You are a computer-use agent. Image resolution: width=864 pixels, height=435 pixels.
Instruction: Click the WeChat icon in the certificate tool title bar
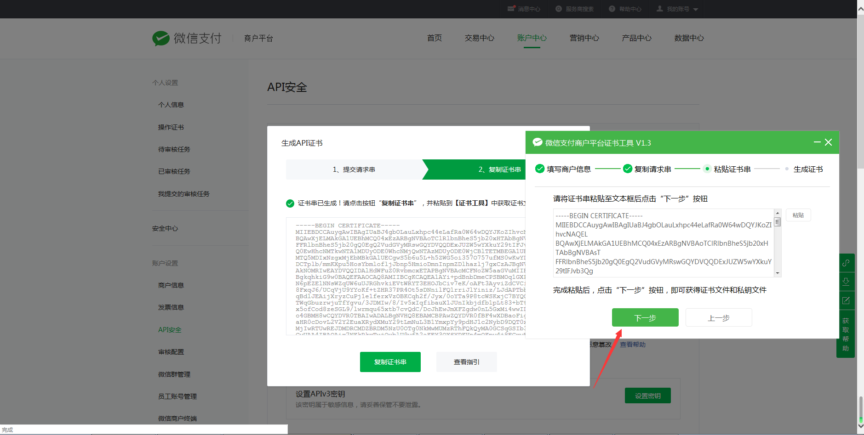coord(537,142)
